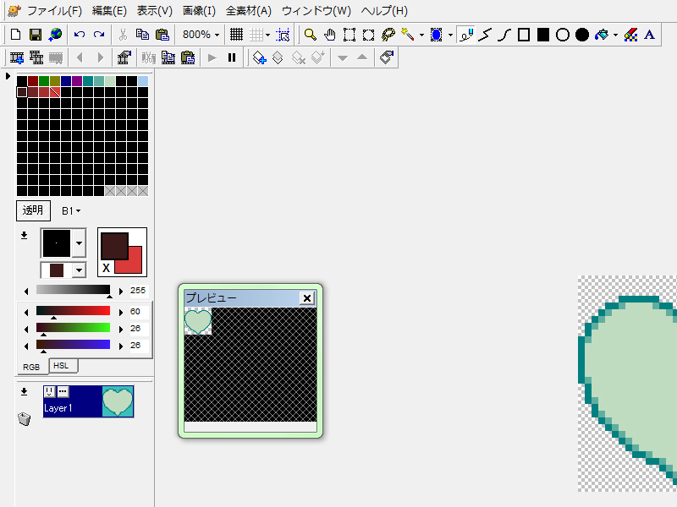
Task: Open the gray grid options dropdown arrow
Action: point(267,35)
